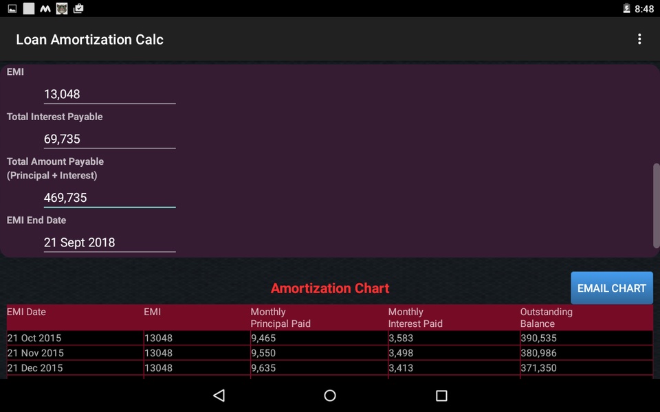Click the Total Amount Payable label

click(55, 169)
